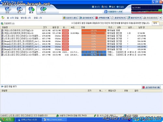Click 19 분 32 초 remaining time
163x122 pixels.
132,52
